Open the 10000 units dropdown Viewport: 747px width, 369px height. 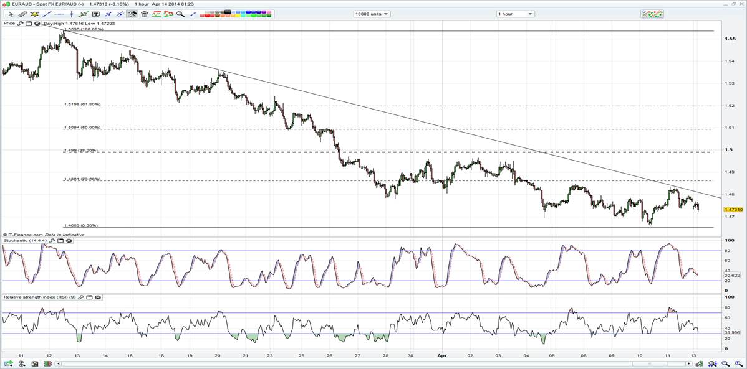point(372,14)
